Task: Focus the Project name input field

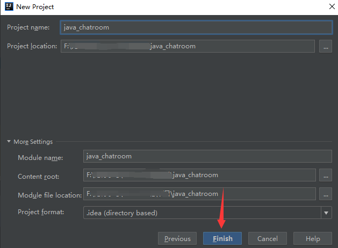Action: click(196, 27)
